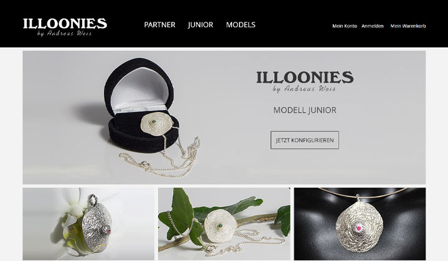Click the 'by Andreas Weis' banner tagline
The width and height of the screenshot is (448, 261).
click(x=304, y=89)
